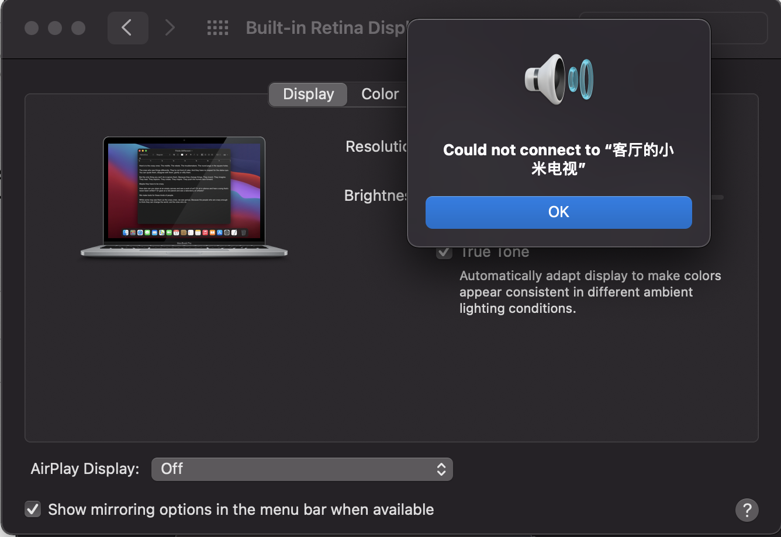Click the speaker icon in the alert dialog

pos(559,79)
